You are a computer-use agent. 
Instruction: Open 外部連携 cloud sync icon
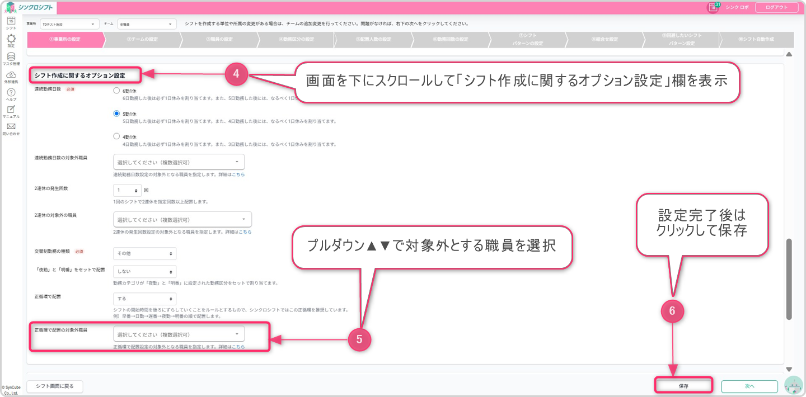pyautogui.click(x=11, y=75)
